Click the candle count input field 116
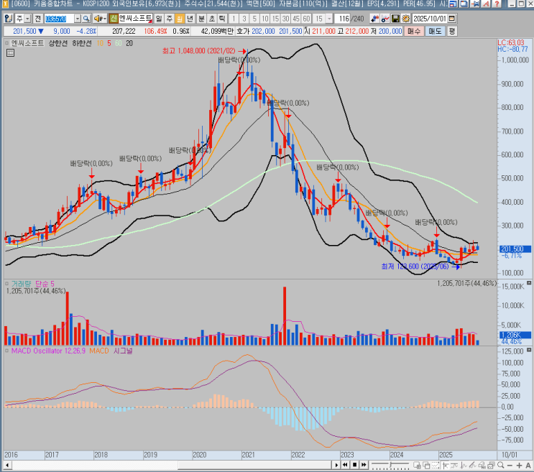This screenshot has width=534, height=472. 343,19
